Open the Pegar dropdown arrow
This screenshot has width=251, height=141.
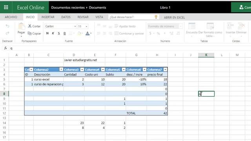coord(21,36)
